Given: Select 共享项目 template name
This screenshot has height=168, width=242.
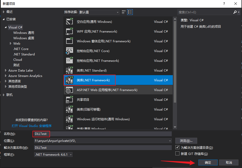Looking at the screenshot, I should [x=83, y=100].
